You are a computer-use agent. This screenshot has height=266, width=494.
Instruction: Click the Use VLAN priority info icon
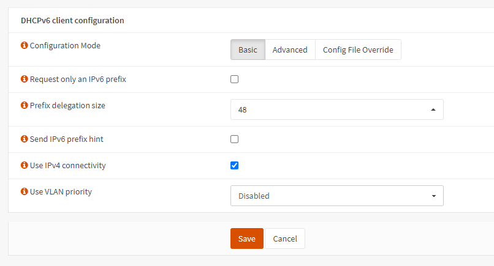[25, 192]
